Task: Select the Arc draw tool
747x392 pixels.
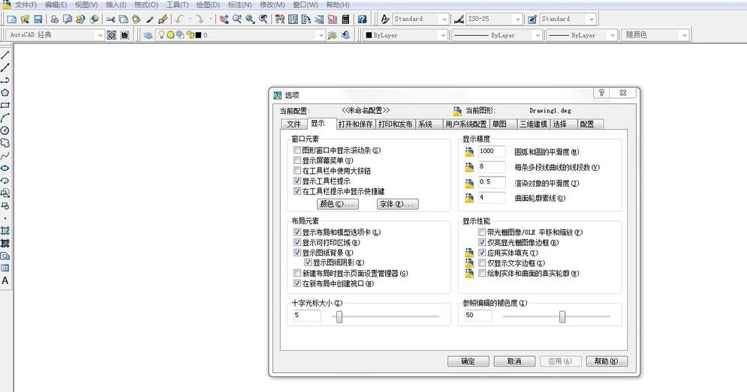Action: point(5,118)
